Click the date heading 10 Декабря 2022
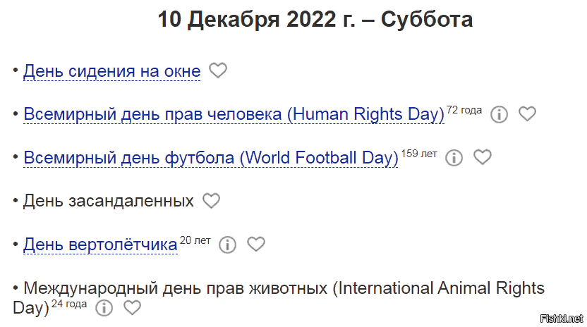This screenshot has height=327, width=587. tap(315, 19)
